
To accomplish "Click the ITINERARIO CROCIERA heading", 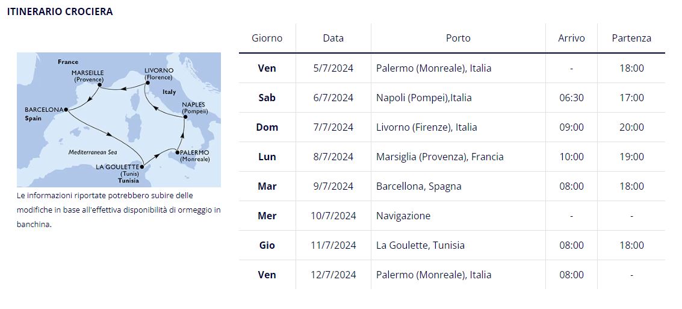I will (60, 12).
